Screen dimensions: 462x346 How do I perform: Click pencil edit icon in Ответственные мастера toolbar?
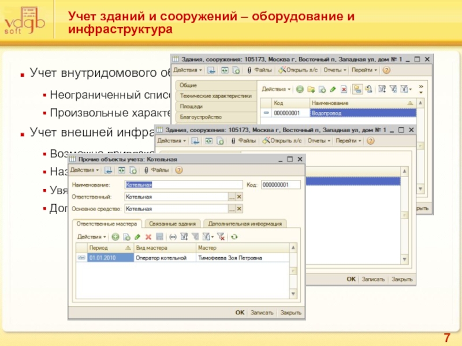coord(137,237)
